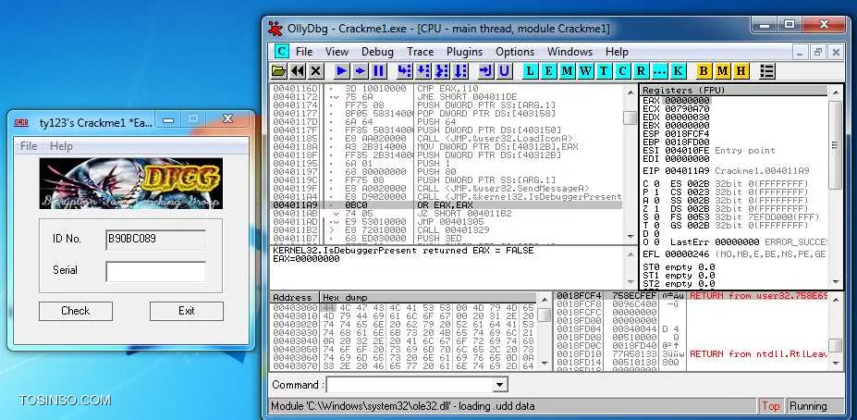The image size is (857, 420).
Task: Click the Check button in Crackme1
Action: point(76,311)
